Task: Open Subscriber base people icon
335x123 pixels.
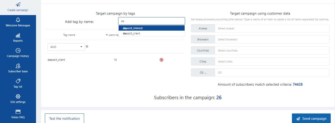Action: [18, 66]
